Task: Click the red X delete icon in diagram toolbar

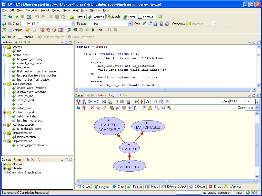Action: 92,108
